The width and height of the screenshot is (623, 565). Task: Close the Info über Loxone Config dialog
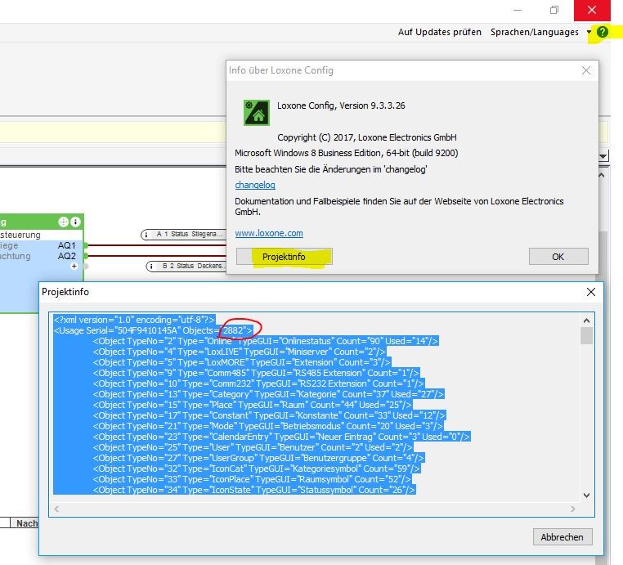(586, 70)
